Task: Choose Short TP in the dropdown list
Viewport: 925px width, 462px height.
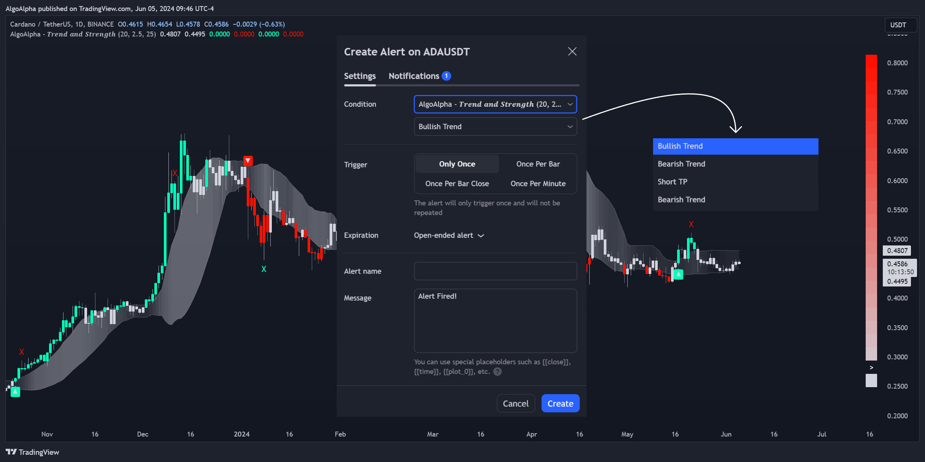Action: coord(735,182)
